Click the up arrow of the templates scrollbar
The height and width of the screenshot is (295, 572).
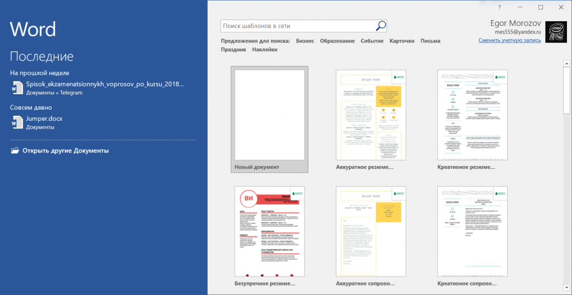coord(567,64)
